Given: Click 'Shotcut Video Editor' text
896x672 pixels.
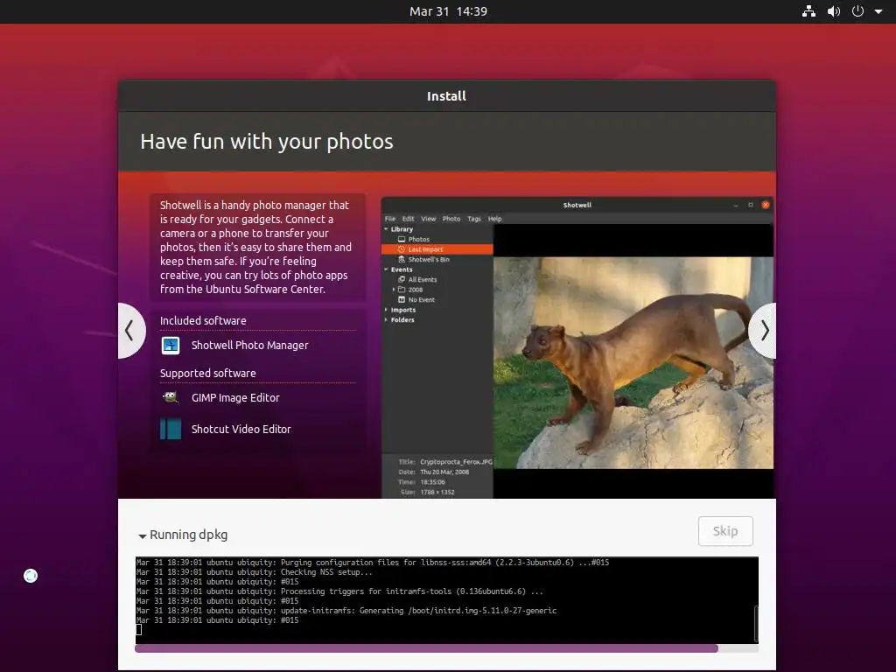Looking at the screenshot, I should [x=241, y=429].
